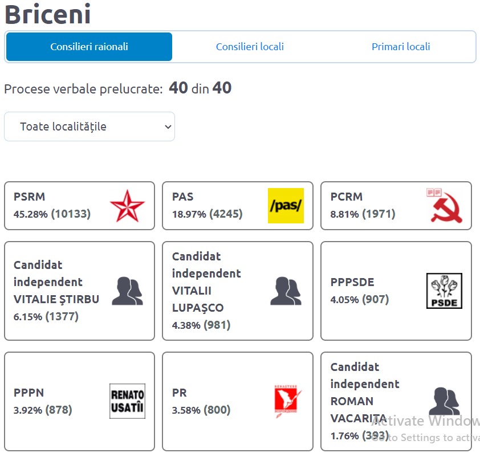The width and height of the screenshot is (480, 457).
Task: Click the Procese verbale prelucrate label
Action: (x=83, y=89)
